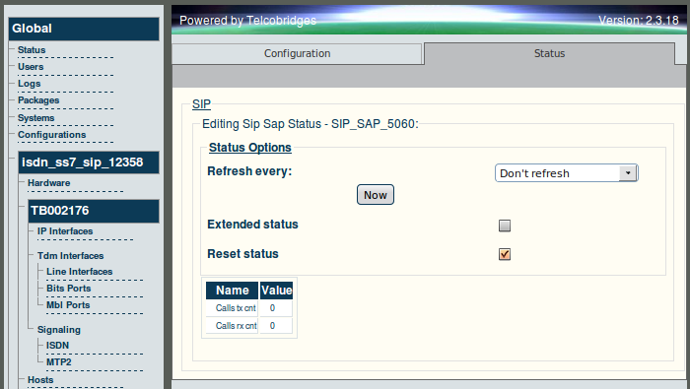Go to Global Status in sidebar
The height and width of the screenshot is (389, 690).
32,49
